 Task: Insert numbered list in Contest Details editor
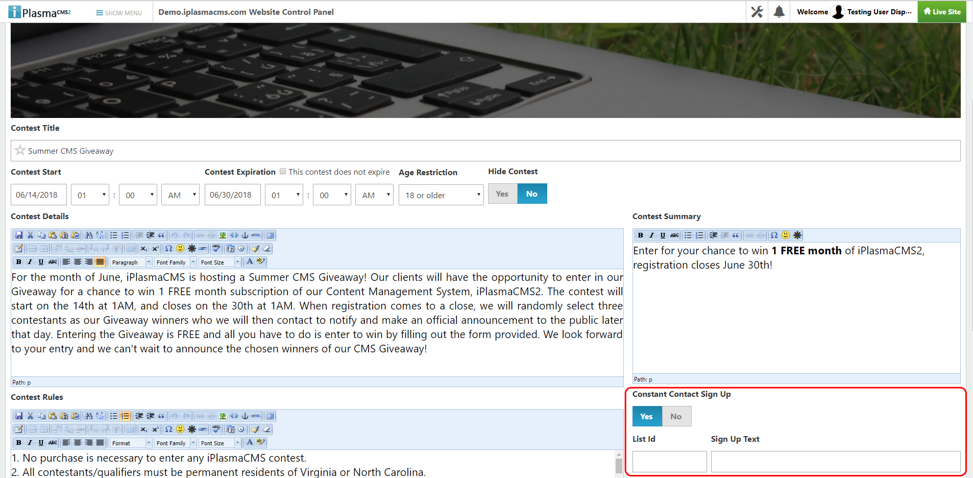(125, 235)
